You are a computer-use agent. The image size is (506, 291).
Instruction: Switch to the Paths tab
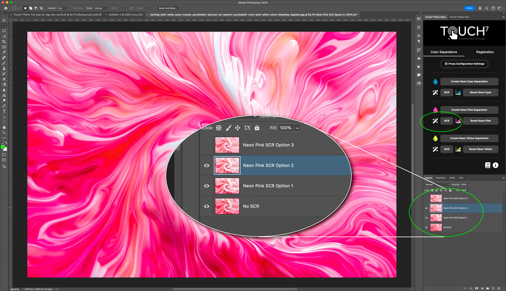point(452,178)
